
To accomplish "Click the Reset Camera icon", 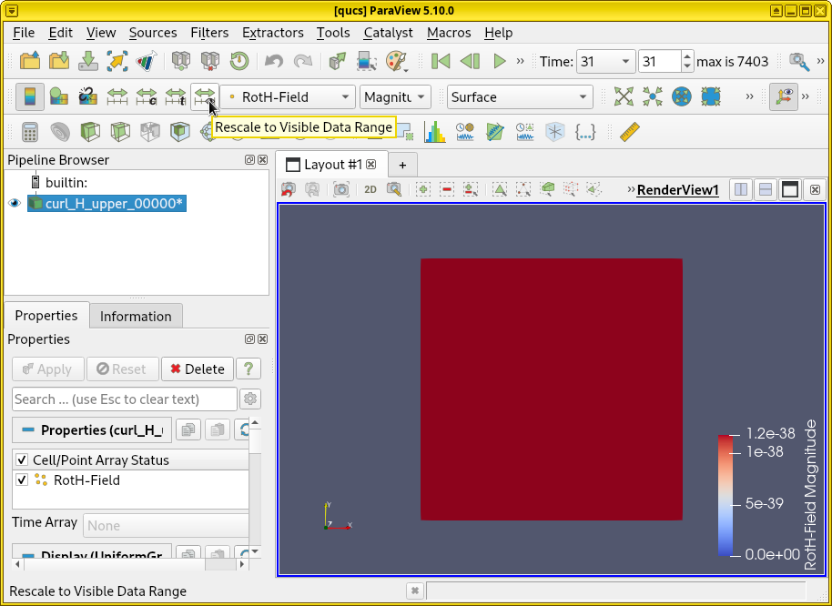I will click(x=624, y=96).
